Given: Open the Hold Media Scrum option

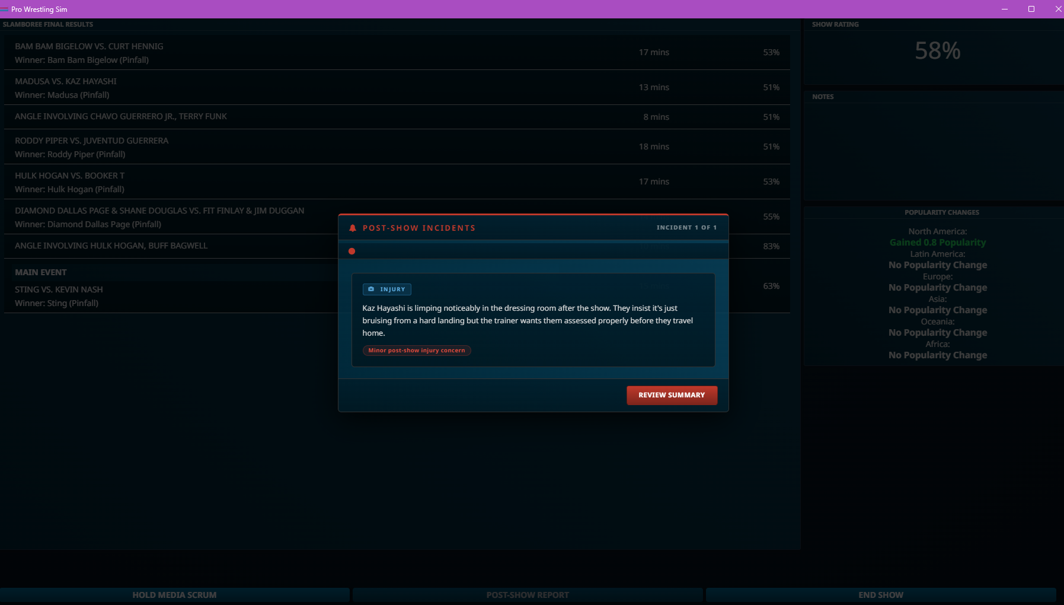Looking at the screenshot, I should pos(174,595).
